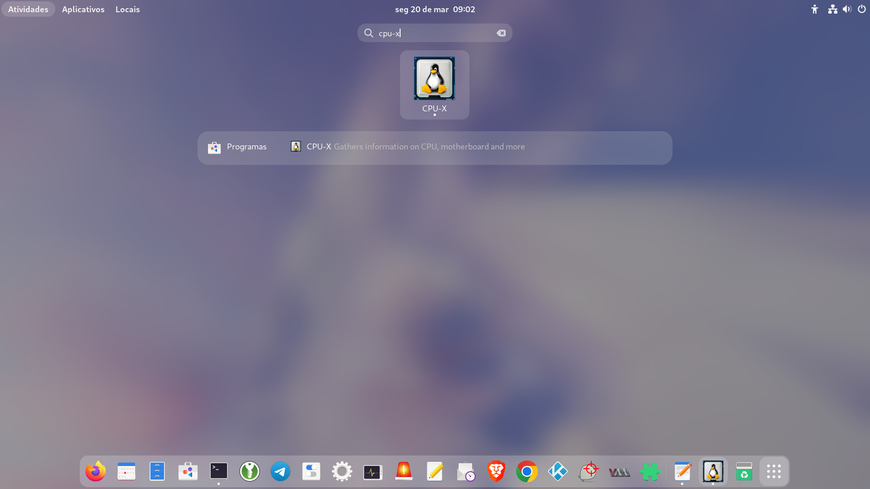
Task: Open the clock and calendar panel
Action: [435, 9]
